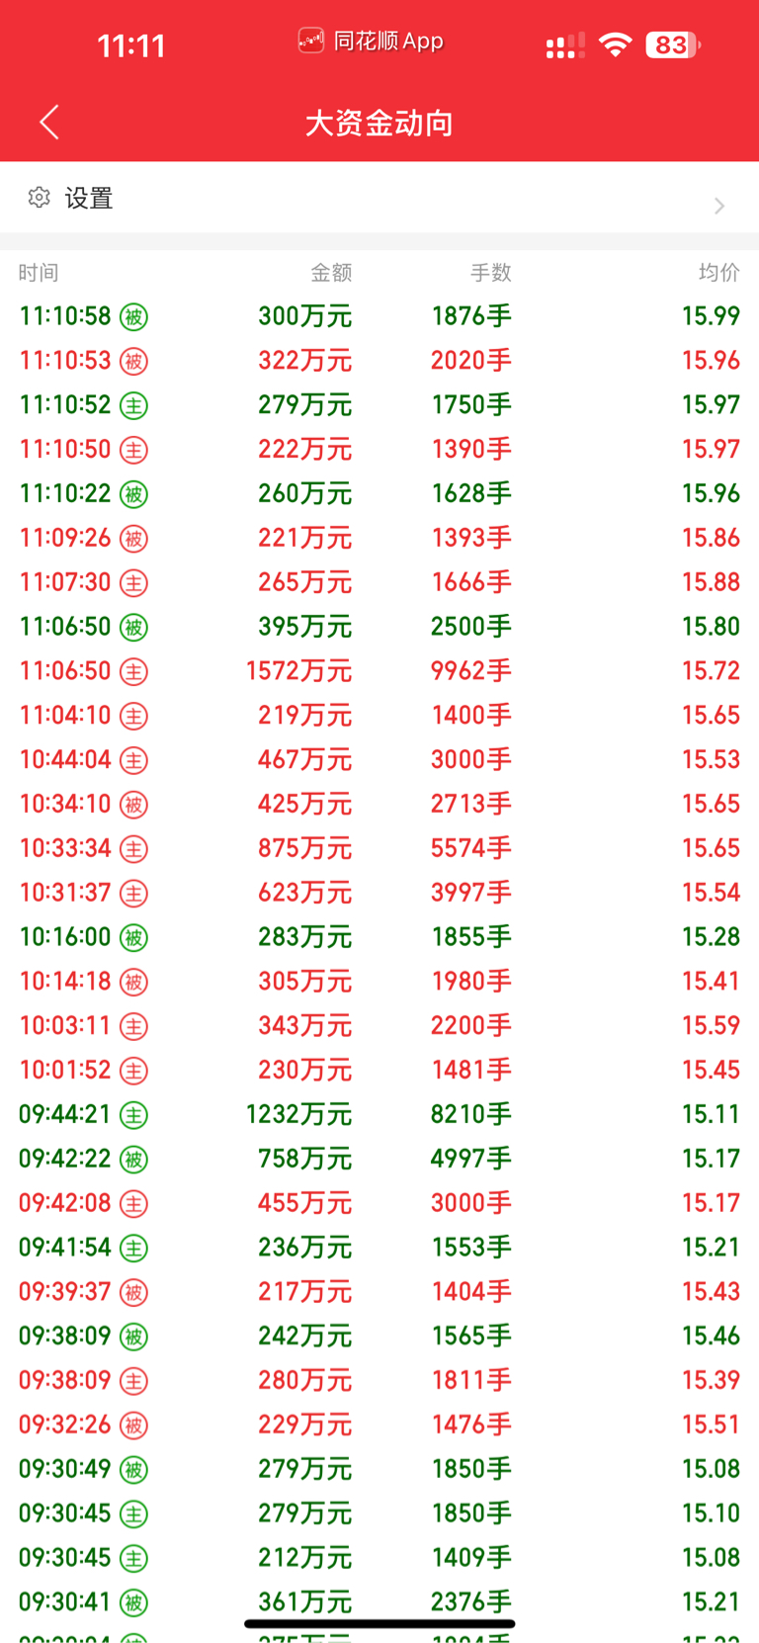This screenshot has height=1643, width=759.
Task: Tap the 均价 column header
Action: point(718,273)
